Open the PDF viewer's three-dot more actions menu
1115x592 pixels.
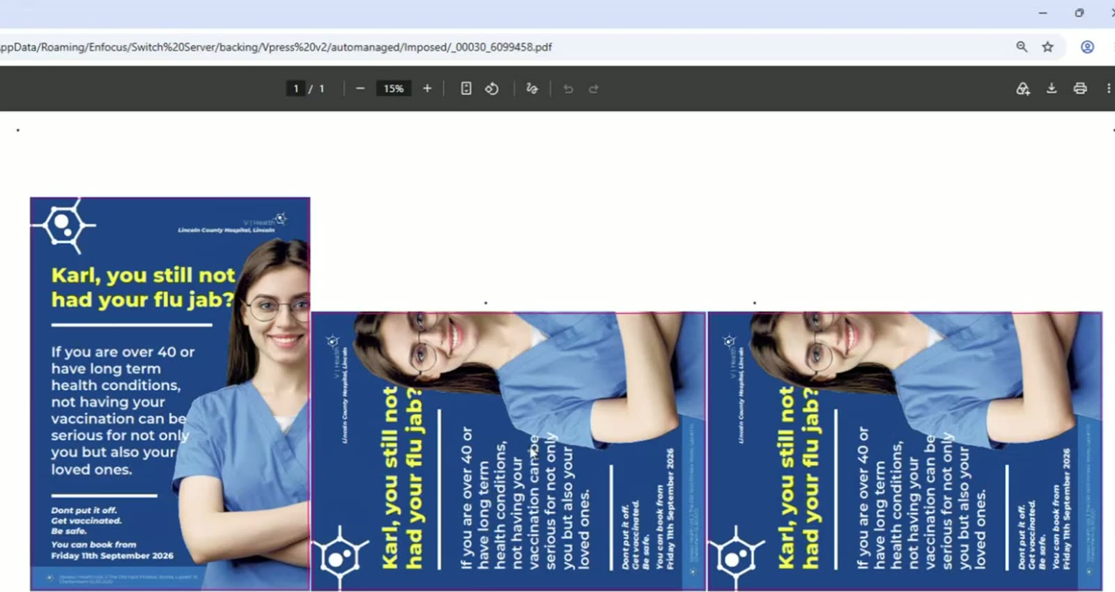pyautogui.click(x=1109, y=88)
